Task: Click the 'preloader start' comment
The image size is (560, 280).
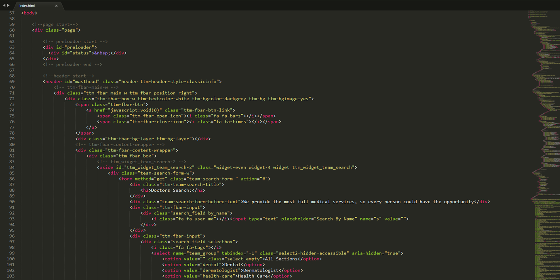Action: click(75, 42)
